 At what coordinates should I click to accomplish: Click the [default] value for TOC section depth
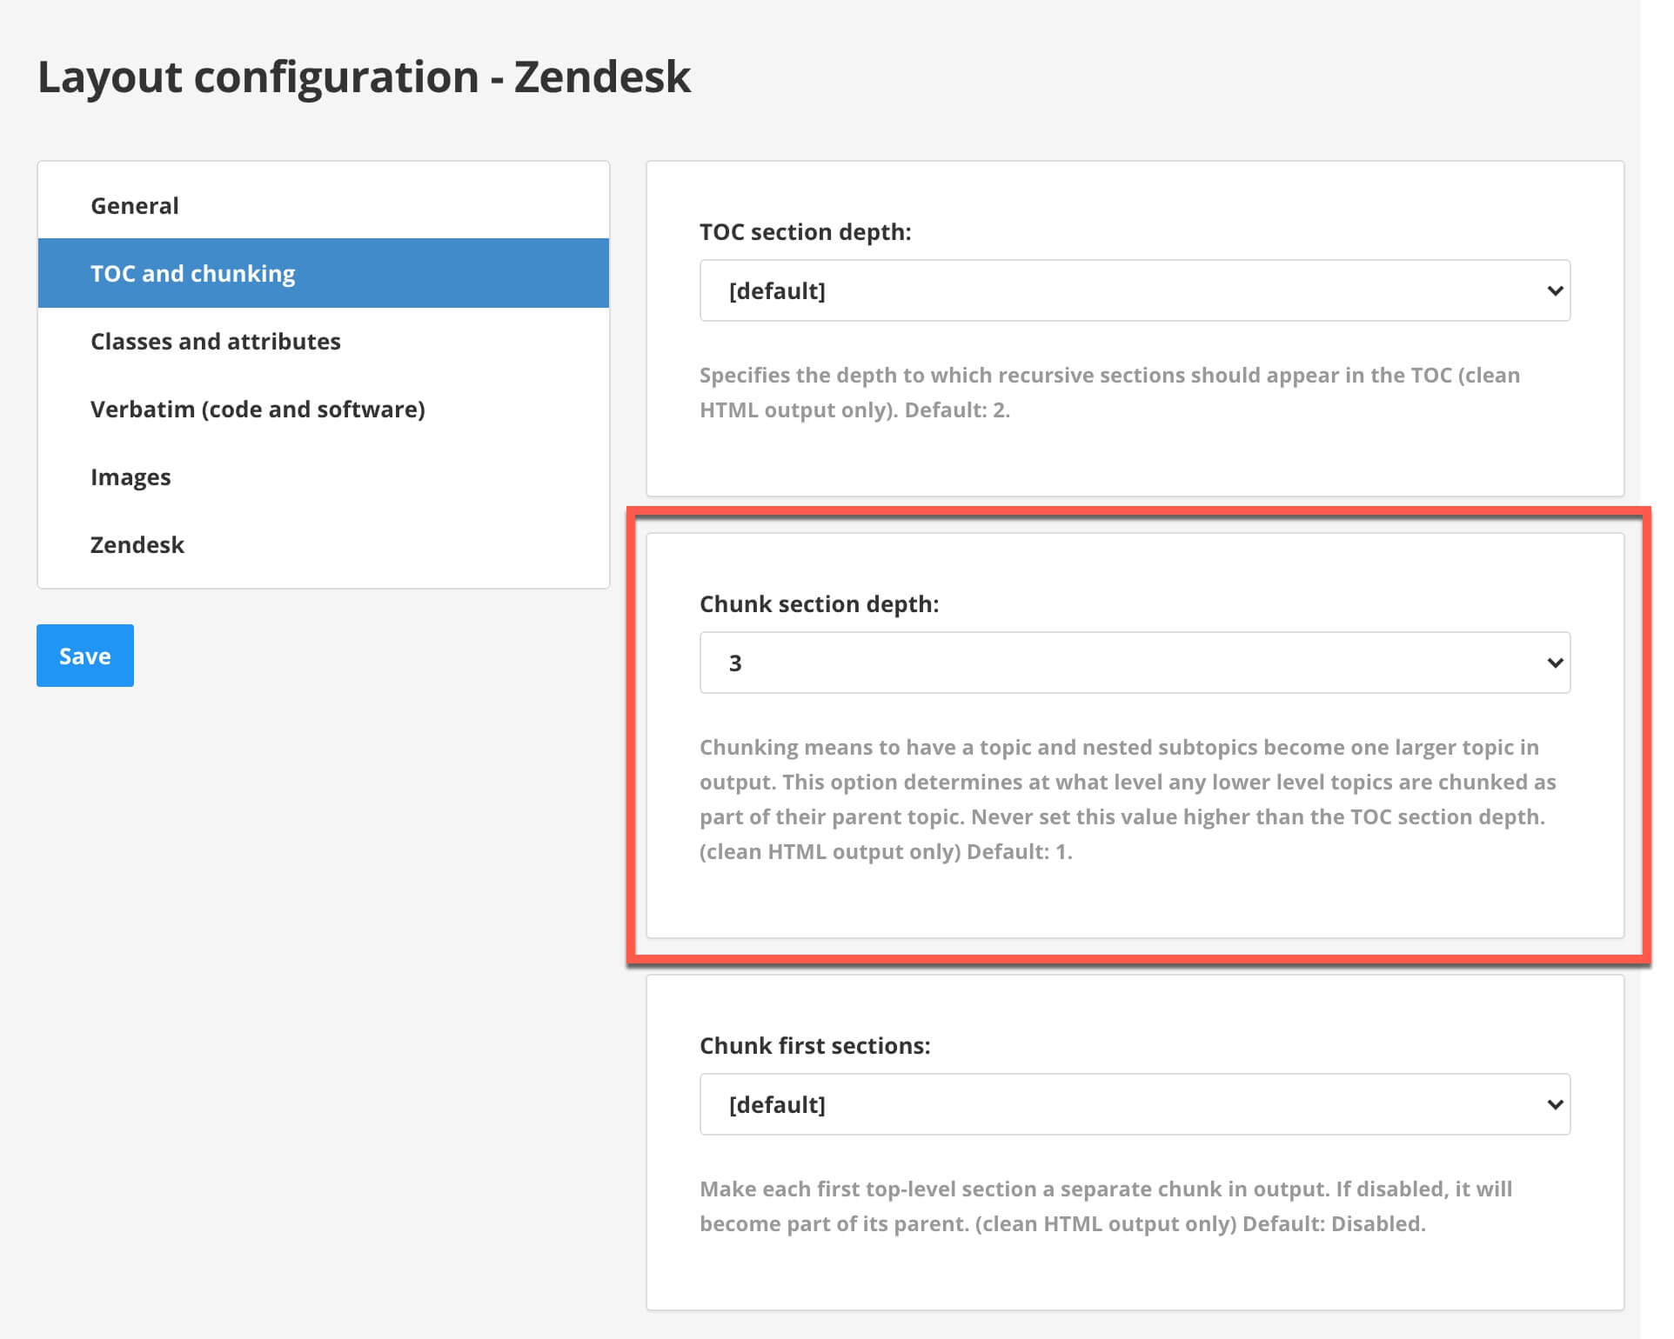click(x=775, y=290)
